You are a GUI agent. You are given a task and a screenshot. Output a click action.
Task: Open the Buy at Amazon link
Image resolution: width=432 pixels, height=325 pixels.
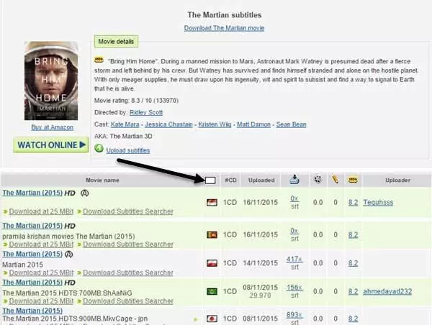[x=51, y=127]
